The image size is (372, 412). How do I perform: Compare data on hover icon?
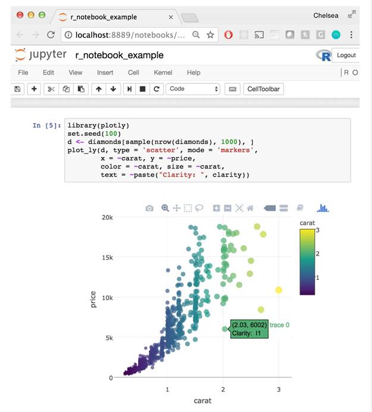283,208
